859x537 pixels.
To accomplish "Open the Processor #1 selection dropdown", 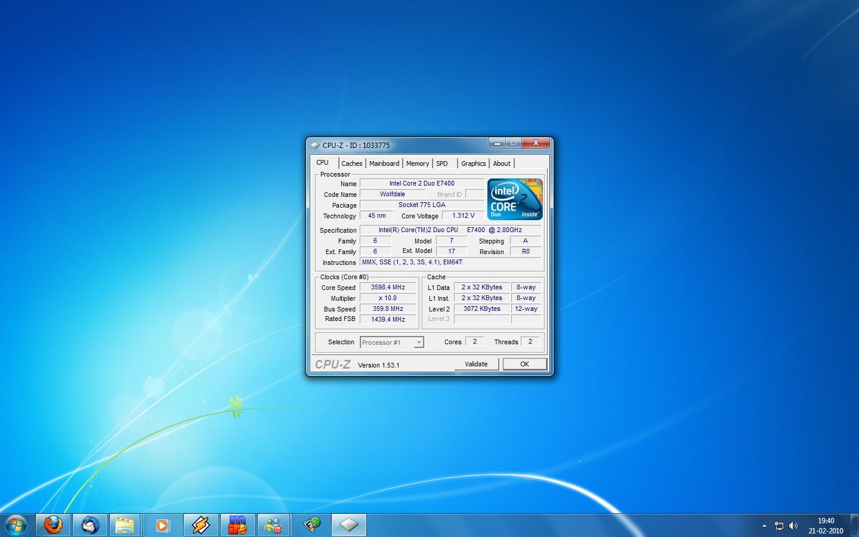I will [x=392, y=342].
